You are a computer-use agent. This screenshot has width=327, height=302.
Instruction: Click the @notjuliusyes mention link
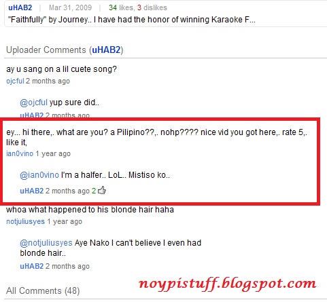pyautogui.click(x=46, y=243)
